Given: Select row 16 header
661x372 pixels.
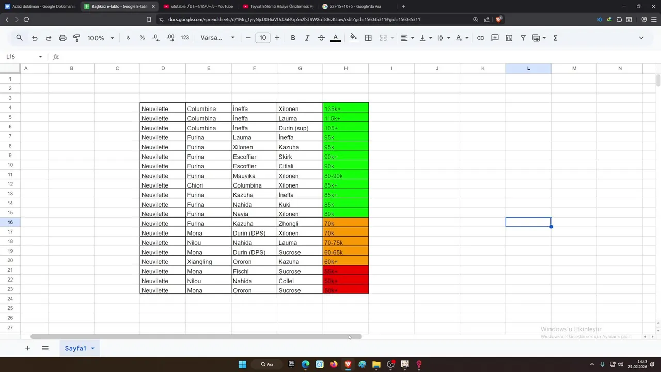Looking at the screenshot, I should [10, 222].
